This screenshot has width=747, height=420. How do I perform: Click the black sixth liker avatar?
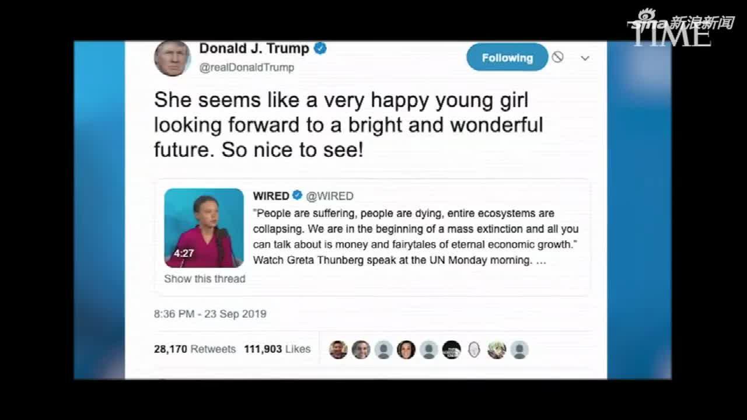coord(451,349)
